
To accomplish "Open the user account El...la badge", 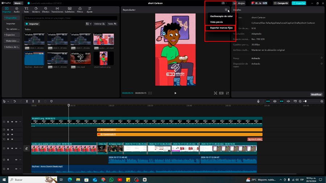I will [259, 3].
